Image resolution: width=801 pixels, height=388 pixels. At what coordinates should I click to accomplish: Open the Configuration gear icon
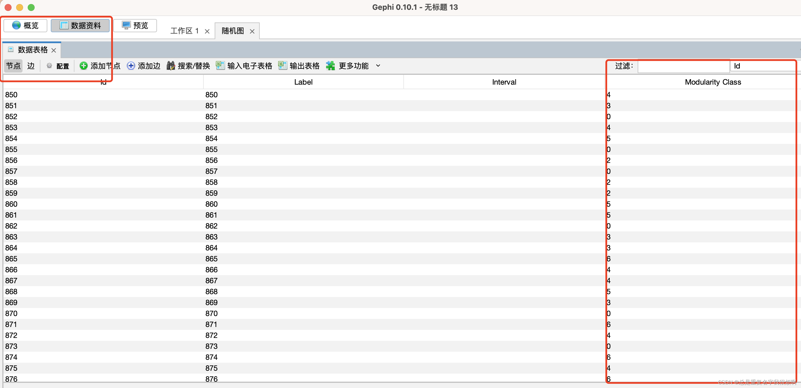tap(49, 66)
